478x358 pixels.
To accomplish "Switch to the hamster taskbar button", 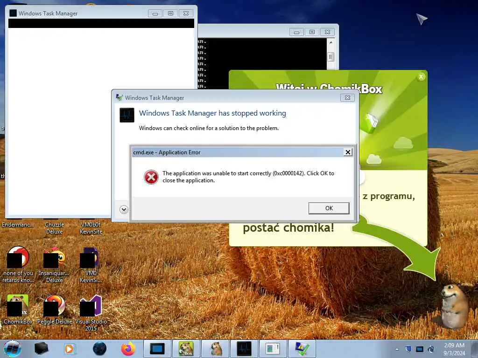I will coord(215,349).
